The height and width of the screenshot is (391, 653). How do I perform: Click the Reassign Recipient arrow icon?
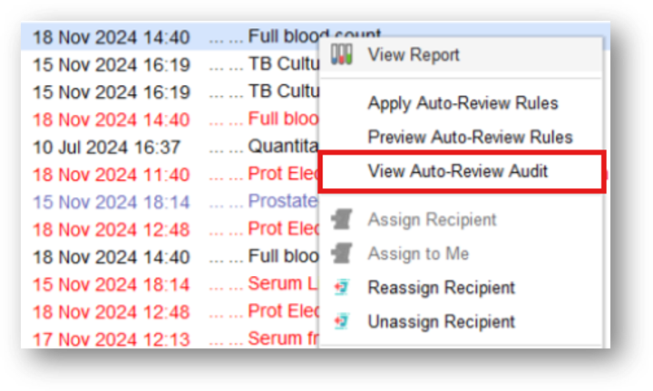pos(341,287)
